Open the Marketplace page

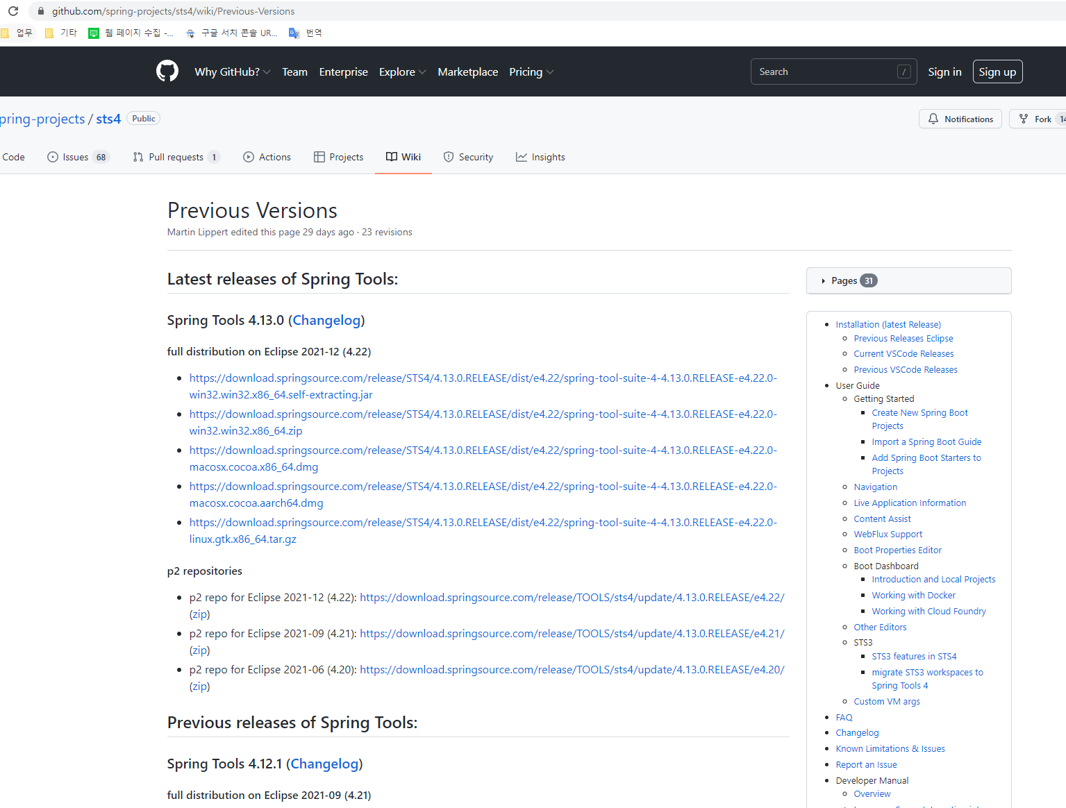pos(468,71)
